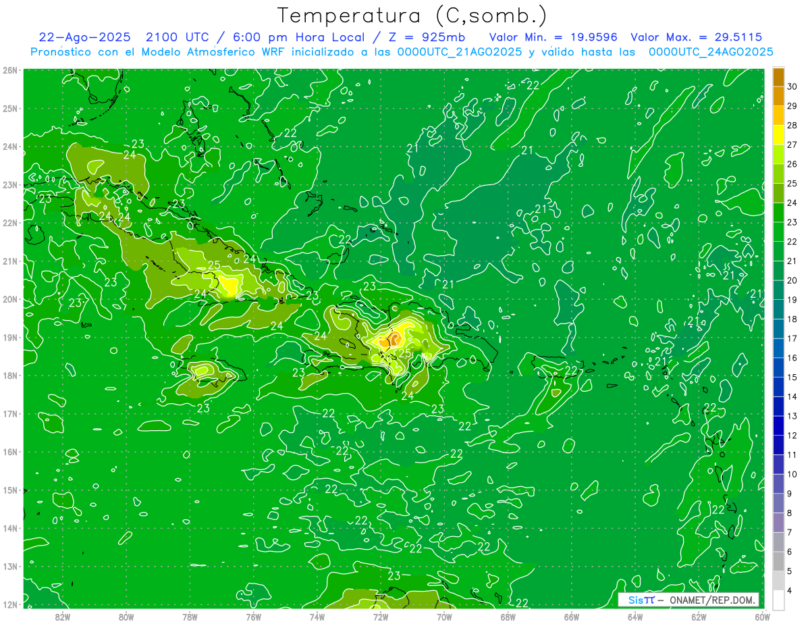
Task: Pick the green swatch between 22 and 23
Action: click(778, 232)
